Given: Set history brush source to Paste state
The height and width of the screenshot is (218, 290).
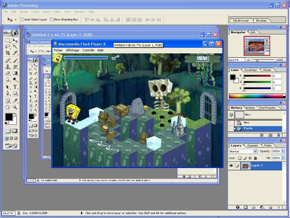Looking at the screenshot, I should 231,128.
